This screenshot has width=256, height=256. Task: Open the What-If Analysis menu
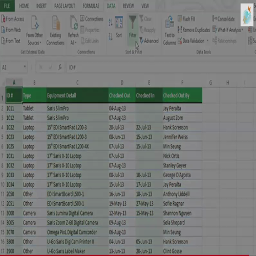(228, 30)
